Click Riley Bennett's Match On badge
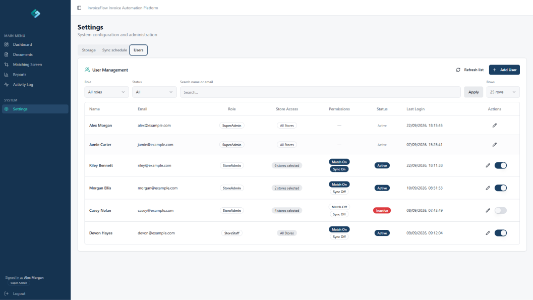The height and width of the screenshot is (300, 533). pos(339,162)
